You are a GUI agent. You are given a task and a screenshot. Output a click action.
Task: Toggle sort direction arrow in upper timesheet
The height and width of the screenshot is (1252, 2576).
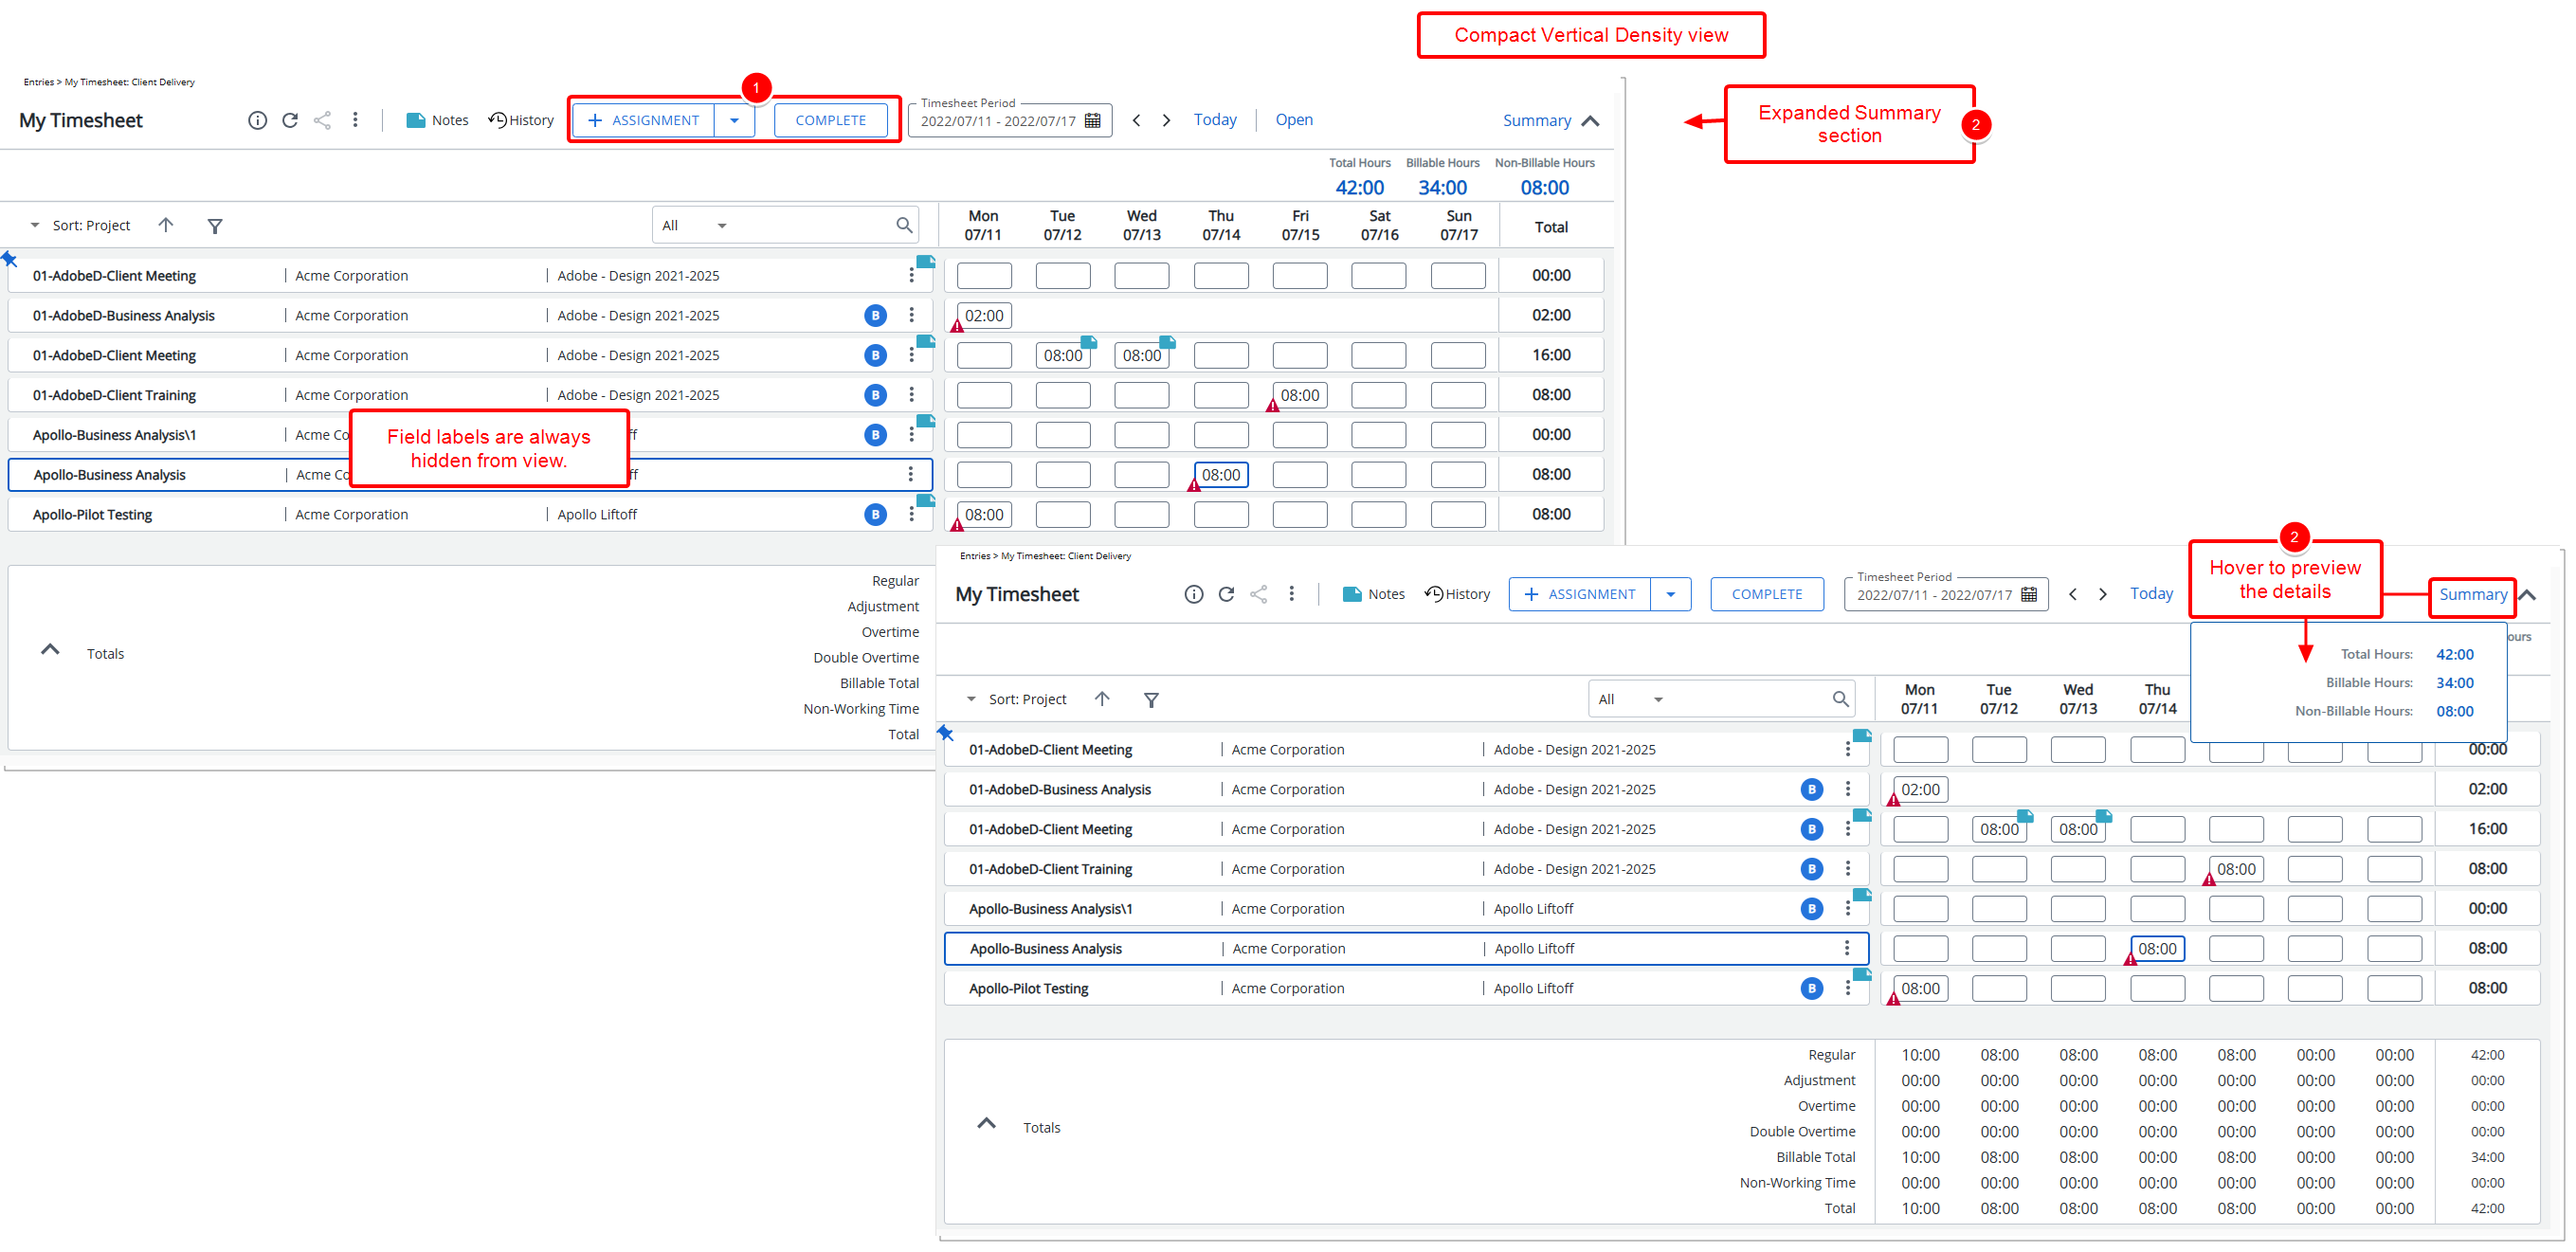click(166, 225)
